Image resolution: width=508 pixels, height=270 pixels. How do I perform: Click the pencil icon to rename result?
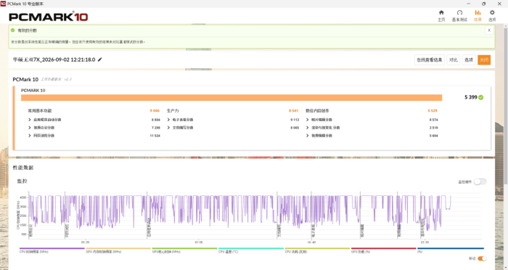click(x=100, y=60)
